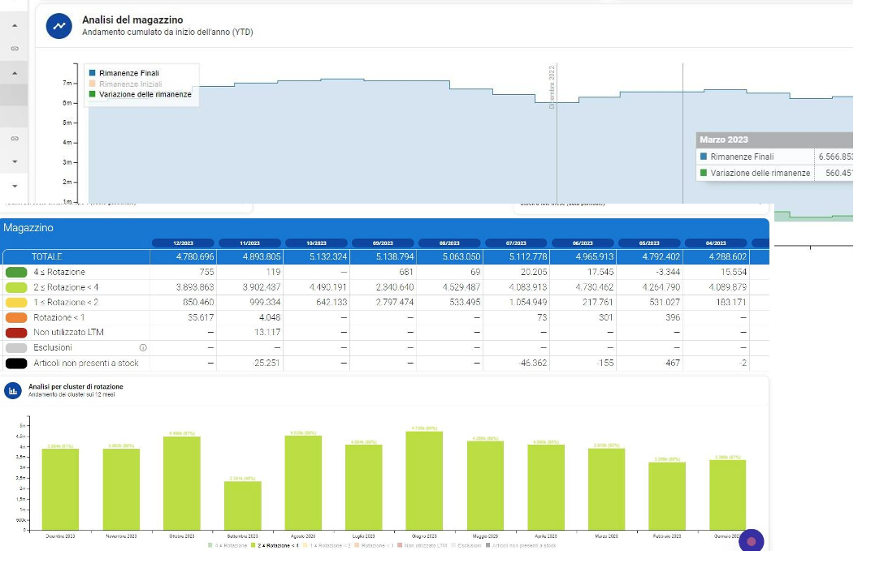Select the 07/2023 column header

(x=516, y=243)
